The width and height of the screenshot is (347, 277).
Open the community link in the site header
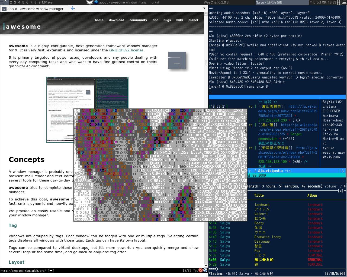coord(138,20)
